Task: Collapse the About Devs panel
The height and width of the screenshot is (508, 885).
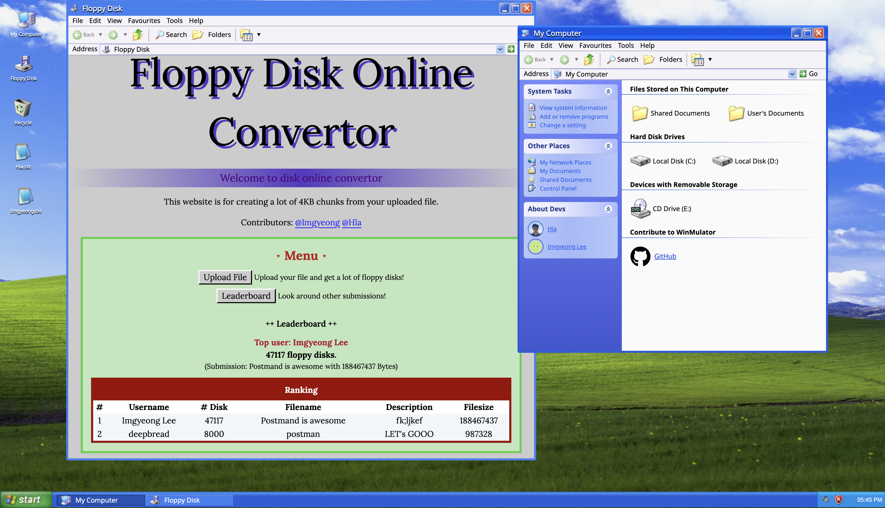Action: pos(608,209)
